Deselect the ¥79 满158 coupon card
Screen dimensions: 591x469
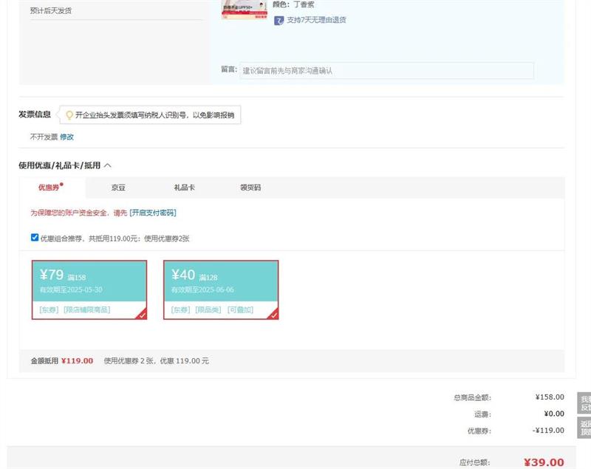[x=89, y=282]
